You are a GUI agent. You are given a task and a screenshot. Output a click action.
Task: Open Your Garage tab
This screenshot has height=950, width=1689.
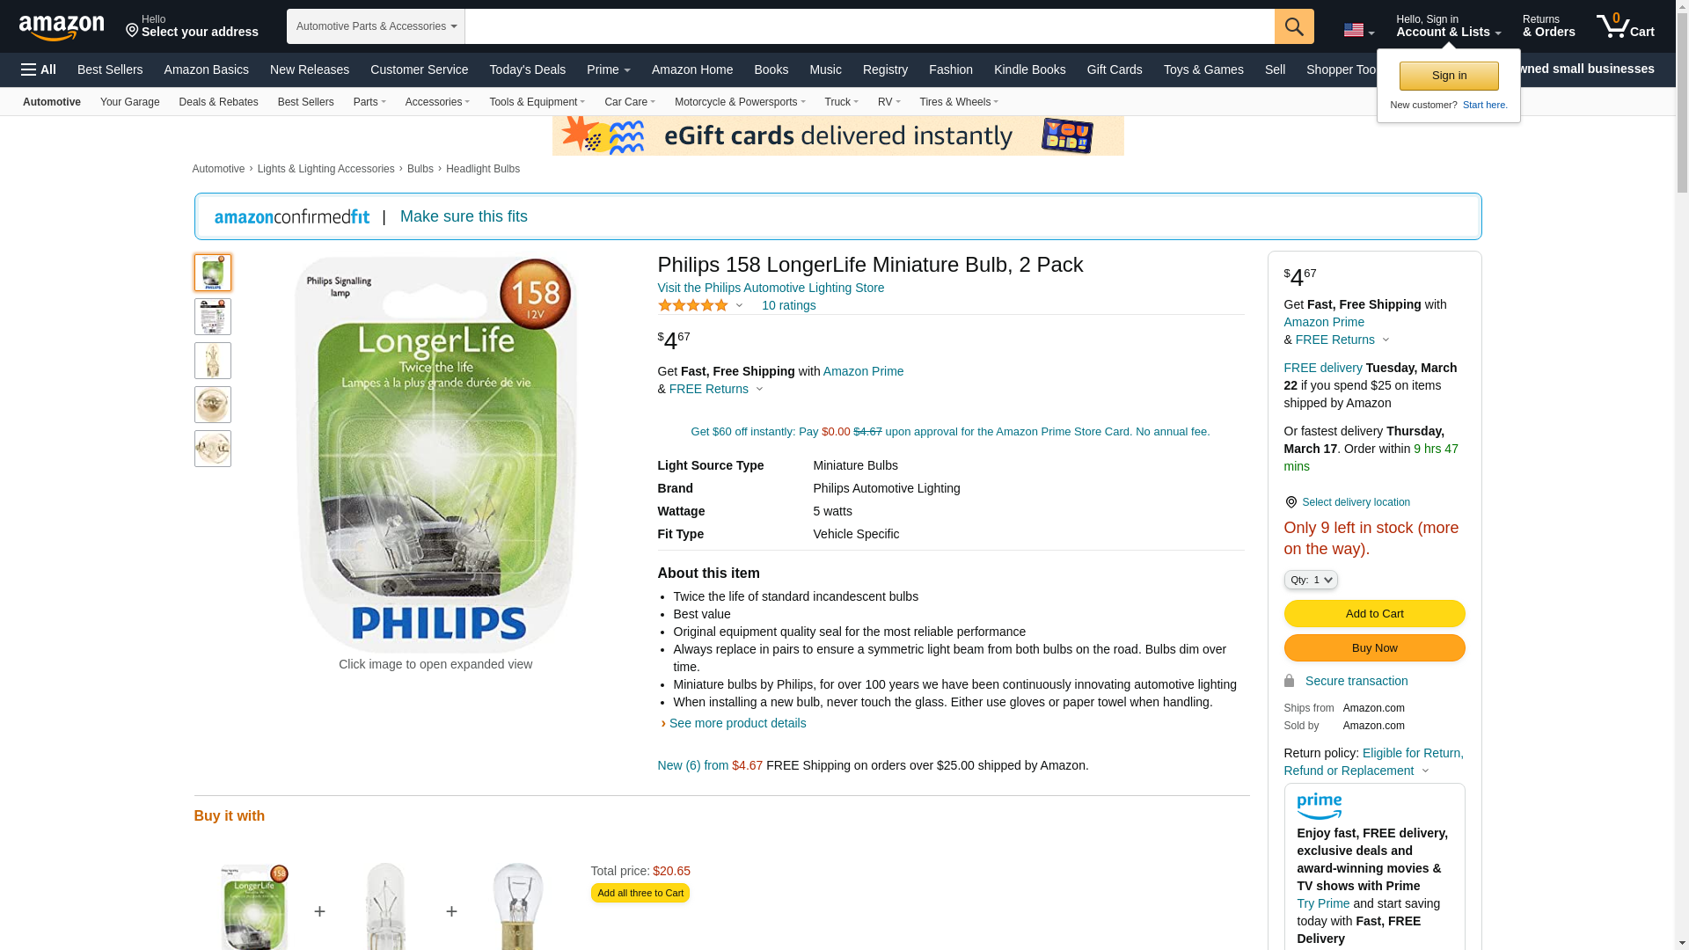click(129, 102)
